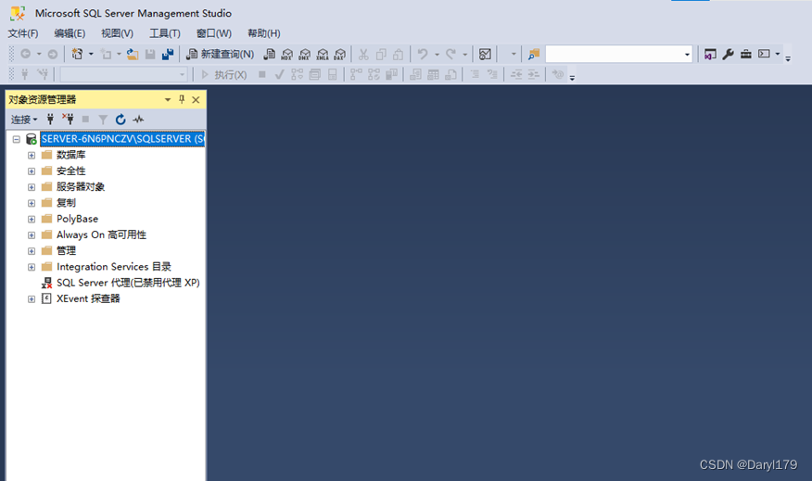Open the New Project icon dropdown arrow
The height and width of the screenshot is (481, 812).
tap(91, 54)
